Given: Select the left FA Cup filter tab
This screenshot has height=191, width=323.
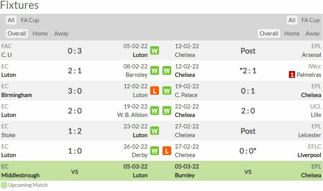Looking at the screenshot, I should click(x=30, y=20).
